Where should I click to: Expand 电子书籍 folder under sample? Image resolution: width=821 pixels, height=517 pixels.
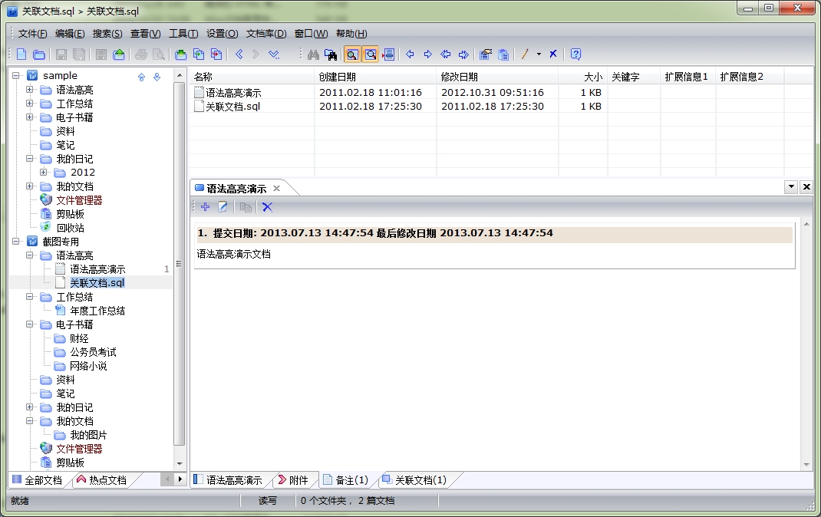[30, 117]
